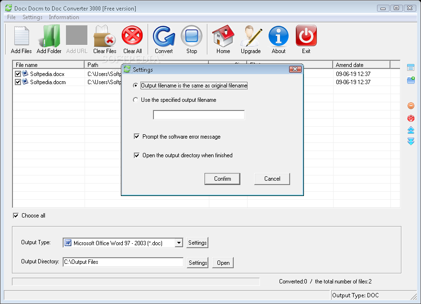Click the app icon in main title bar

[x=9, y=8]
